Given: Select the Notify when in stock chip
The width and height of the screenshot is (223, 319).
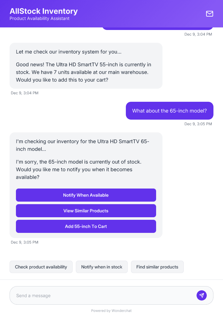Looking at the screenshot, I should point(102,267).
